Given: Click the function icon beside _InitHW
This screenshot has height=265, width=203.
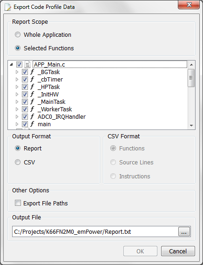Looking at the screenshot, I should (32, 94).
